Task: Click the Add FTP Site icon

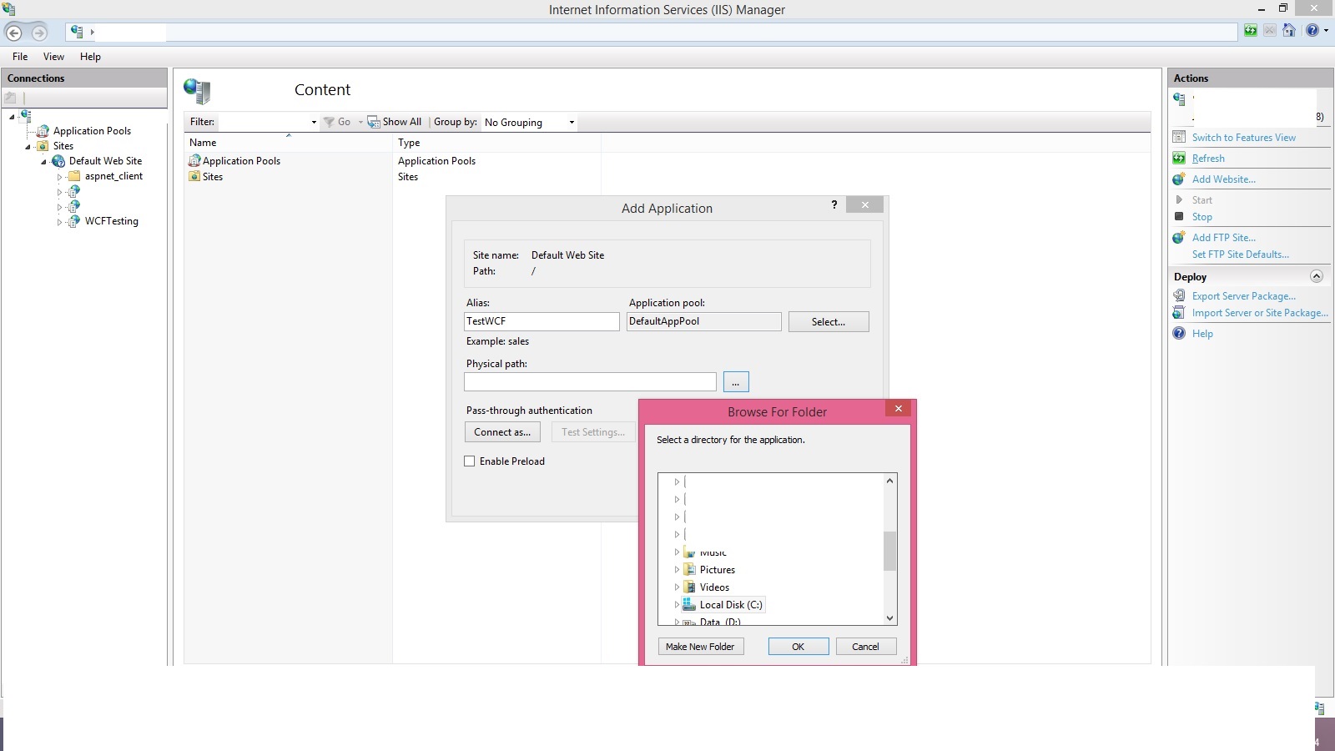Action: [1179, 237]
